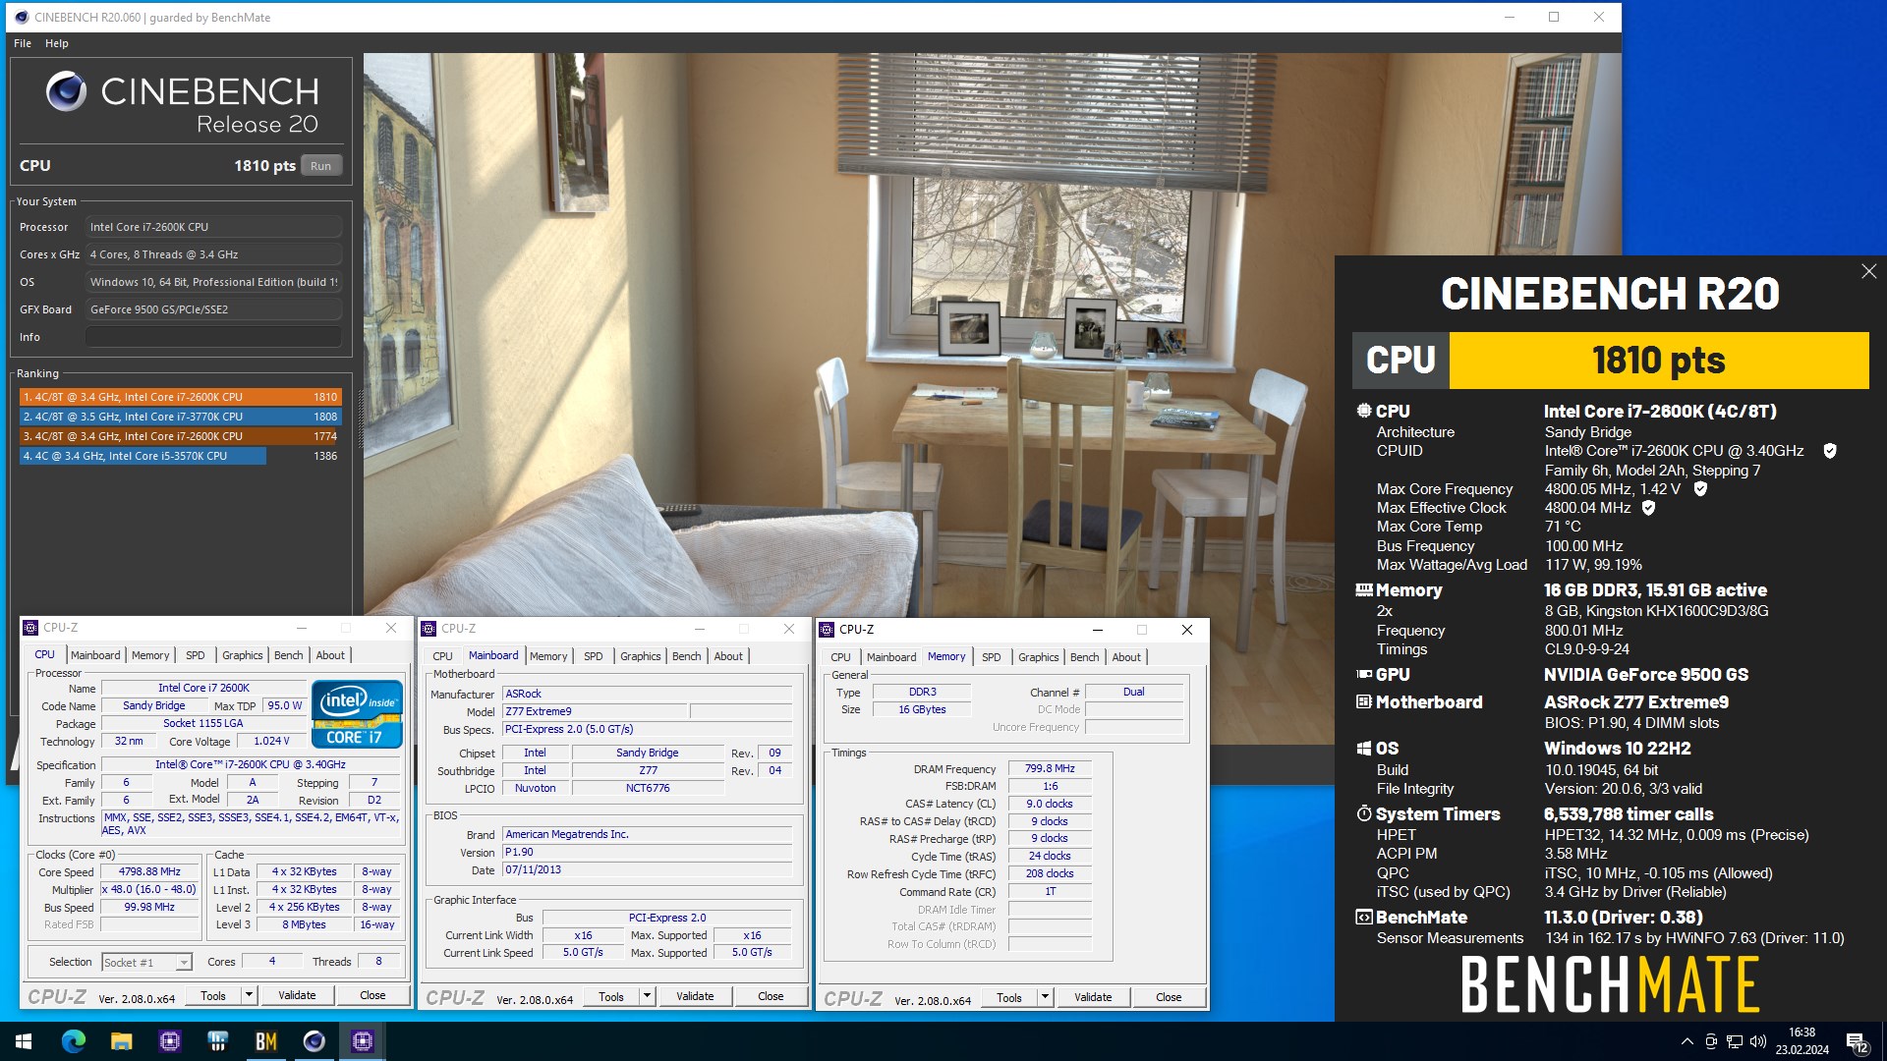The height and width of the screenshot is (1061, 1887).
Task: Click the BenchMate section icon near version
Action: [x=1364, y=918]
